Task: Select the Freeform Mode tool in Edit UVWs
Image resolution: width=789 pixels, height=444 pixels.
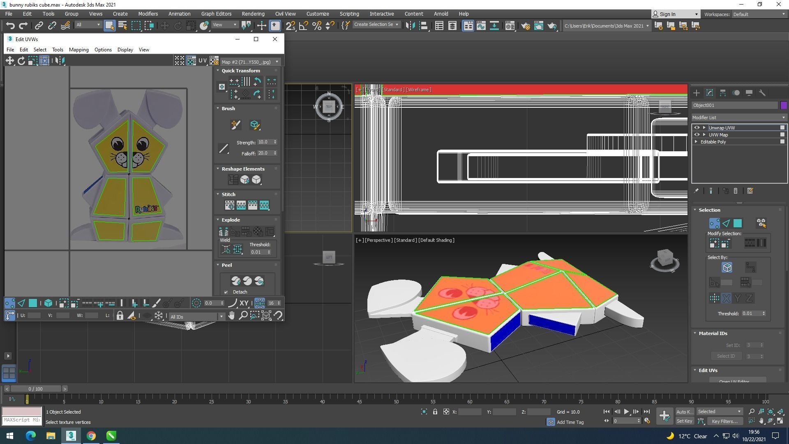Action: click(x=44, y=61)
